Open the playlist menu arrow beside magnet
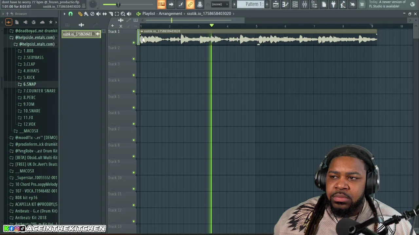Viewport: 419px width, 235px height. tap(64, 14)
